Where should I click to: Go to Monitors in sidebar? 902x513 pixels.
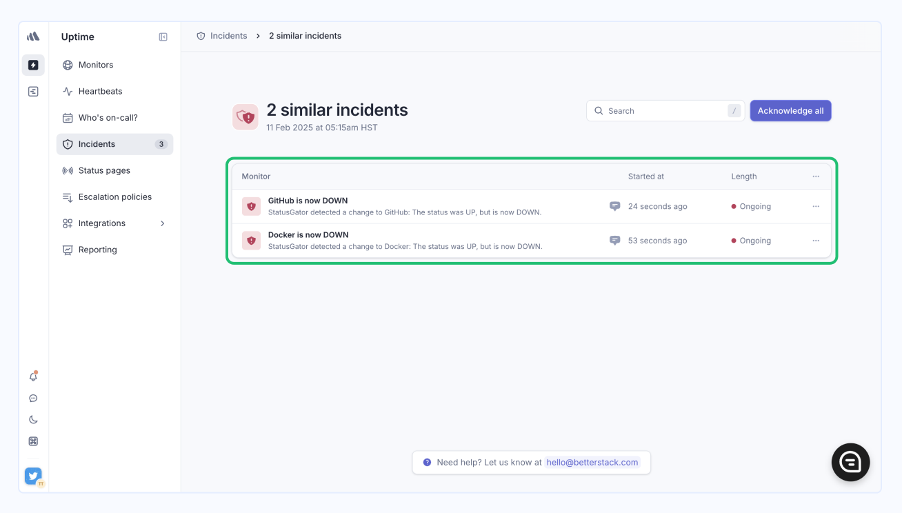coord(96,65)
